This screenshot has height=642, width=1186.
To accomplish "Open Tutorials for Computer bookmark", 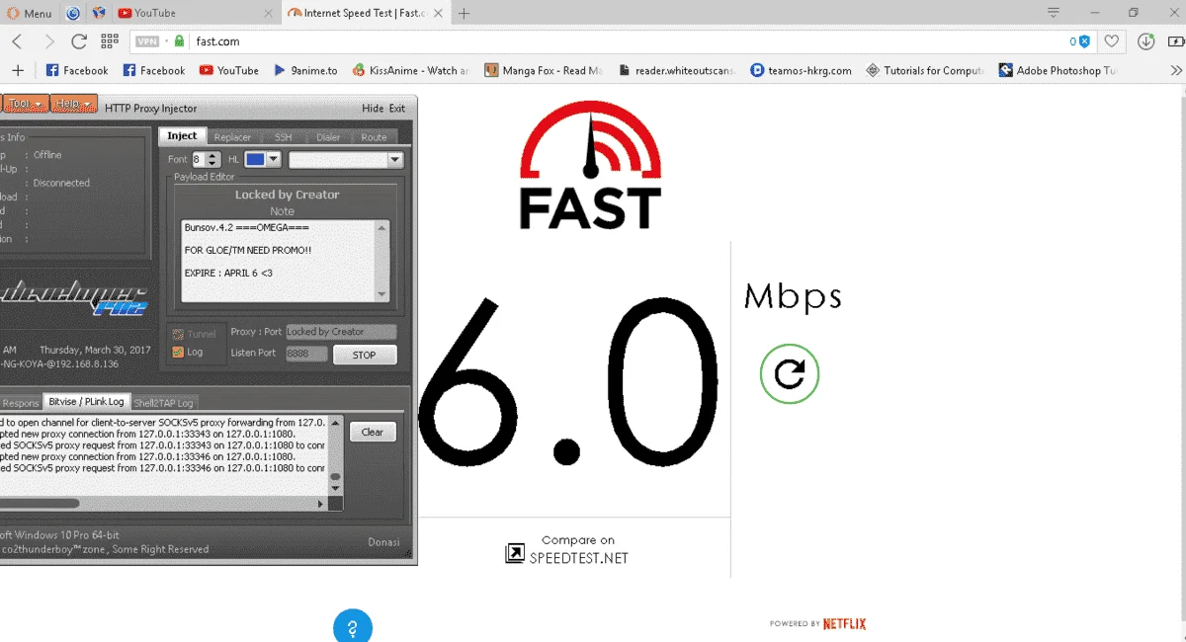I will [x=925, y=70].
